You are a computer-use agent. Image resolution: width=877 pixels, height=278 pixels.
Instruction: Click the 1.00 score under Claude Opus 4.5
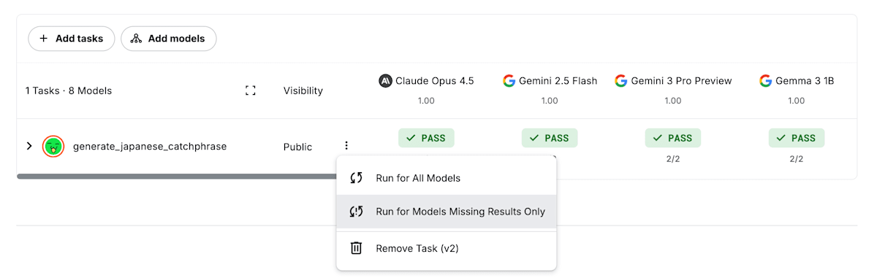point(426,101)
